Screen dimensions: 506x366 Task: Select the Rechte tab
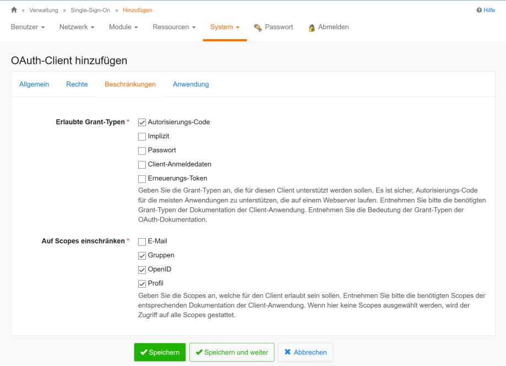77,84
